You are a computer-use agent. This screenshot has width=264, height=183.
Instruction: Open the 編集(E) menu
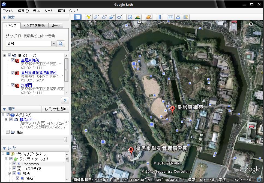click(23, 11)
